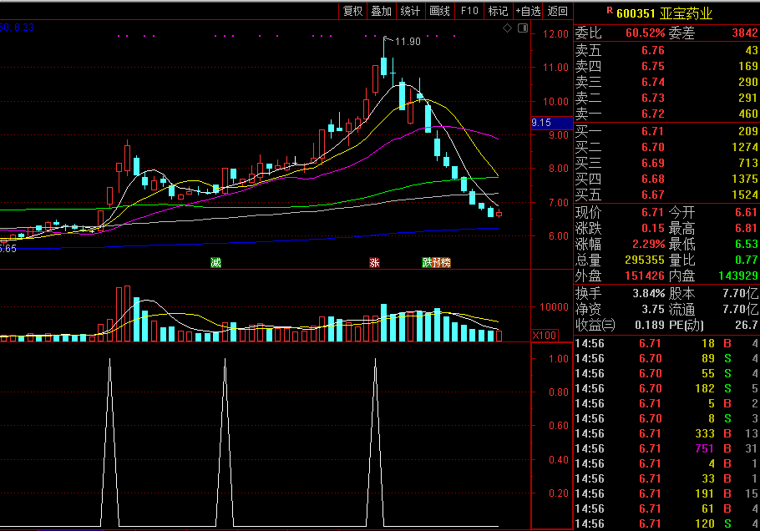Click the 净资 value 3.75
This screenshot has height=531, width=760.
click(x=653, y=309)
